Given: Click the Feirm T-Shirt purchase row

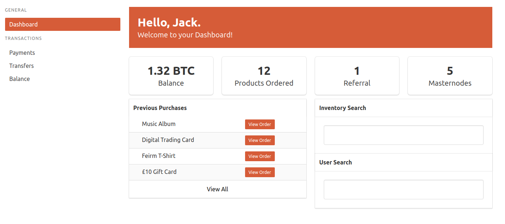Looking at the screenshot, I should [159, 156].
